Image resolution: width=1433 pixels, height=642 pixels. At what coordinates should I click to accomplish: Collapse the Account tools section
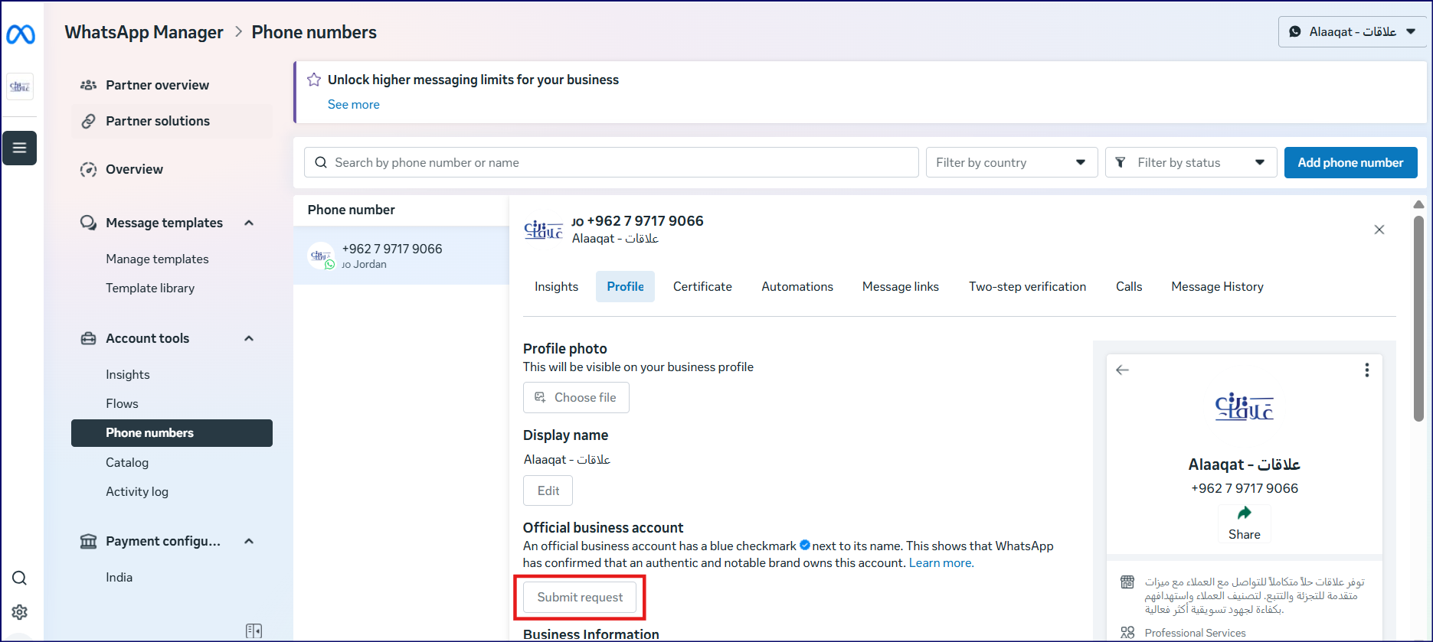249,338
